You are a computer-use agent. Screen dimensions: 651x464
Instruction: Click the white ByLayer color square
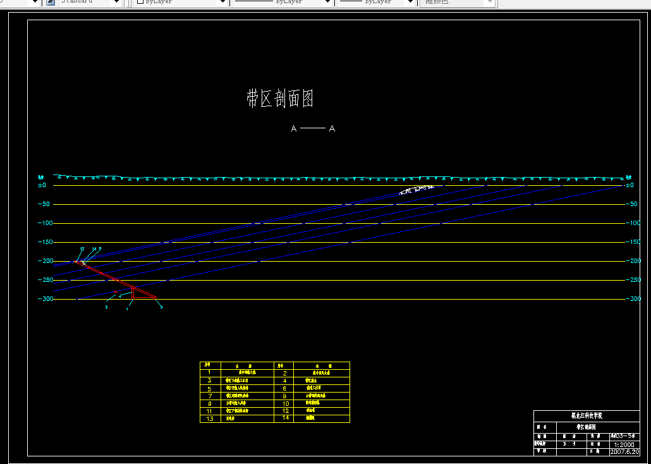(140, 3)
